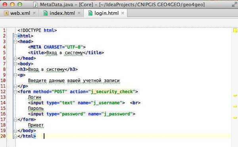Image resolution: width=238 pixels, height=147 pixels.
Task: Click line number 12 in the gutter
Action: click(x=3, y=92)
